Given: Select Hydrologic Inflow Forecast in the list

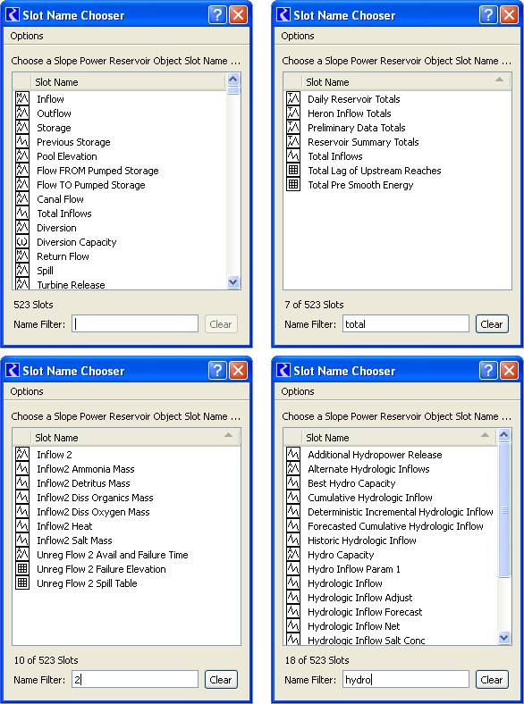Looking at the screenshot, I should tap(365, 612).
